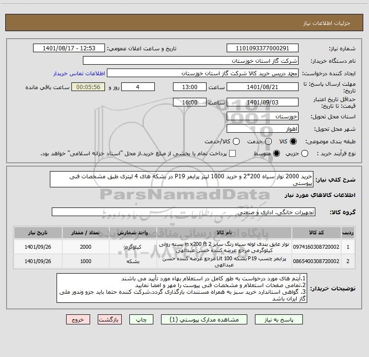Click the کد کالا column header
Screen dimensions: 369x357
click(x=316, y=232)
